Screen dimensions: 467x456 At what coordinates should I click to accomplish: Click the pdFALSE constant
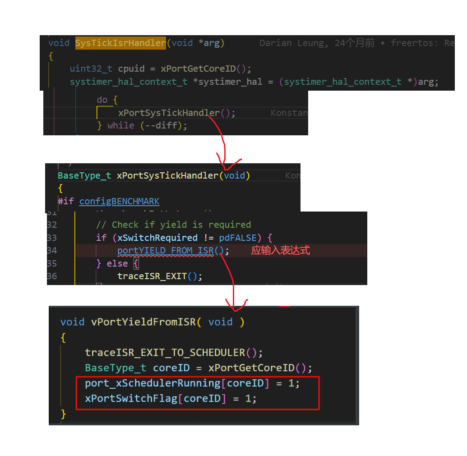[x=238, y=238]
